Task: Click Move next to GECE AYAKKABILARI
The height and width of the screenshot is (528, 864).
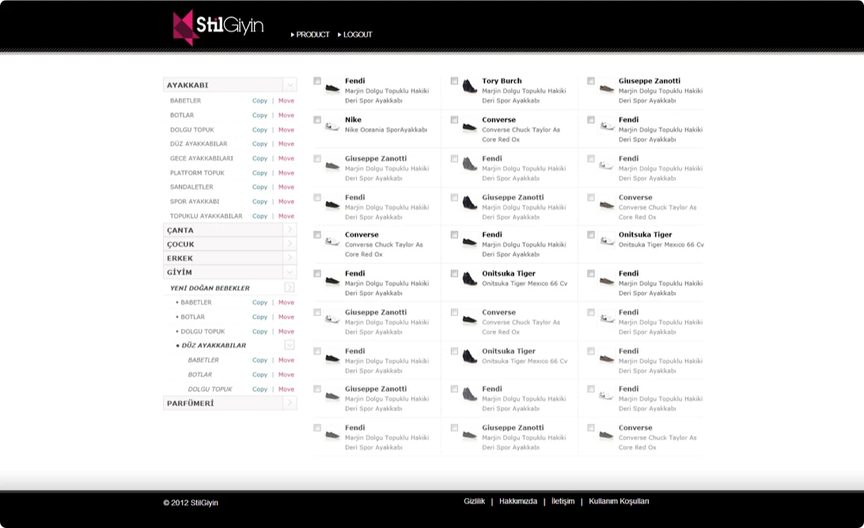Action: pyautogui.click(x=286, y=159)
